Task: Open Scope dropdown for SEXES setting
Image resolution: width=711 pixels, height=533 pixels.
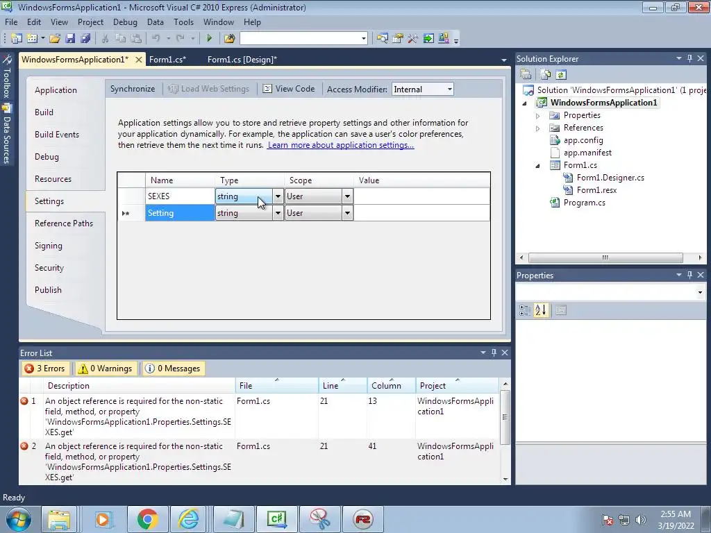Action: click(347, 196)
